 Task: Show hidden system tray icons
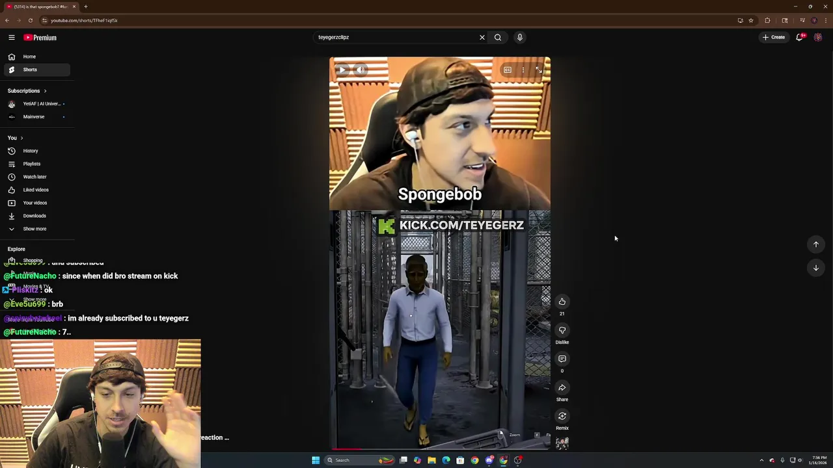tap(761, 460)
